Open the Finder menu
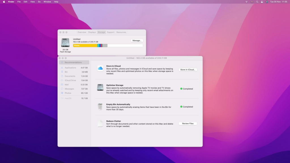This screenshot has height=163, width=290. [11, 2]
